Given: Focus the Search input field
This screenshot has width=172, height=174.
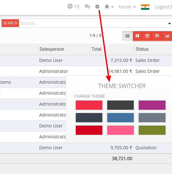Looking at the screenshot, I should tap(93, 23).
